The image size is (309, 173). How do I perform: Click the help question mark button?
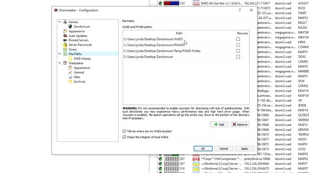pos(240,10)
